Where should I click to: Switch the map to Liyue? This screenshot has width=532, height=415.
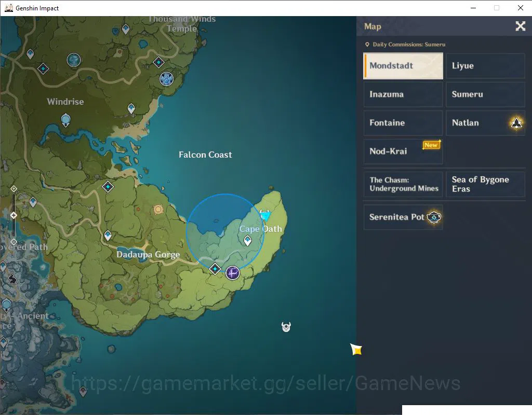pyautogui.click(x=485, y=66)
